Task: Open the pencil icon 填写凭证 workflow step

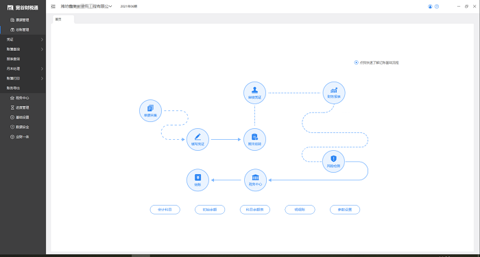Action: click(x=197, y=140)
